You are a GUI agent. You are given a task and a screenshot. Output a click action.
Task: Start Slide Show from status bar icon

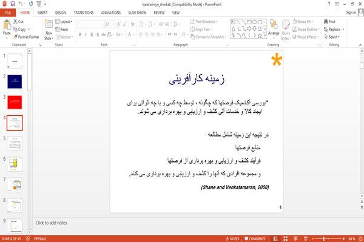(x=306, y=238)
